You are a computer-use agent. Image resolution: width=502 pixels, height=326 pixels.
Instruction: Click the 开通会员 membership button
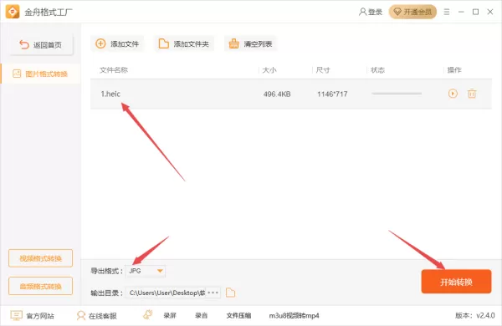(x=412, y=13)
